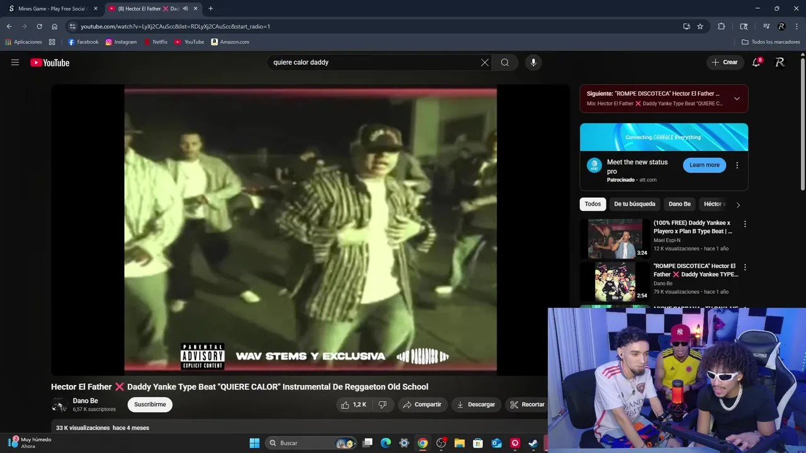Click the taskbar Buscar search box
The height and width of the screenshot is (453, 806).
click(x=311, y=443)
